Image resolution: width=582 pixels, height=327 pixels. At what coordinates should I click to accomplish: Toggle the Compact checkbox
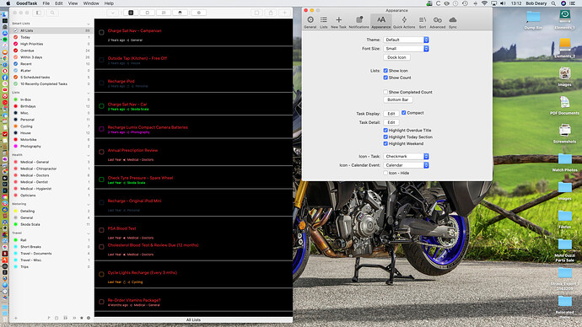point(403,113)
